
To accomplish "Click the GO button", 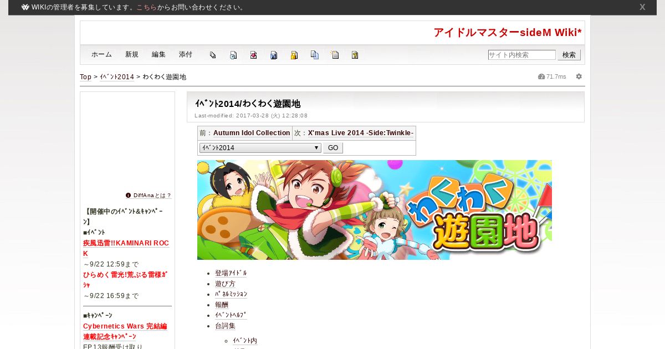I will click(333, 148).
